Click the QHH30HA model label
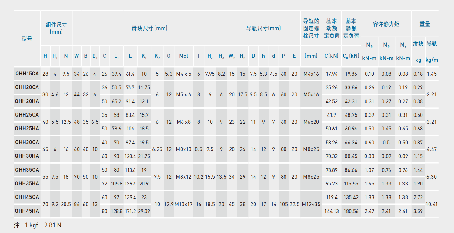The image size is (454, 233). pyautogui.click(x=27, y=156)
